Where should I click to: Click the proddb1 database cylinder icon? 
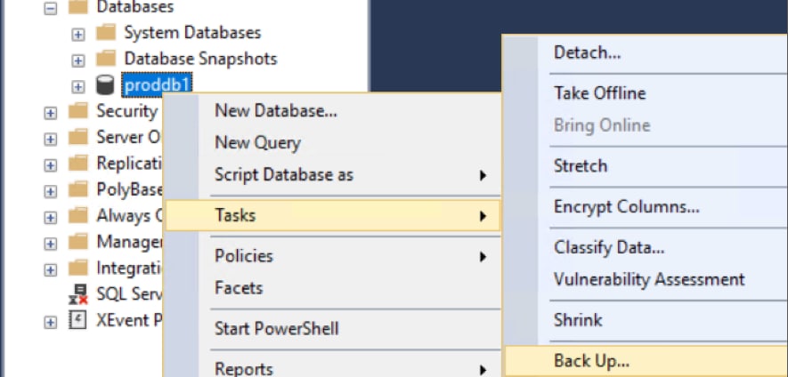pos(106,85)
